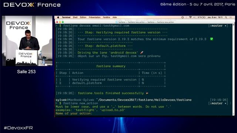237x133 pixels.
Task: Click the battery status indicator
Action: point(201,17)
